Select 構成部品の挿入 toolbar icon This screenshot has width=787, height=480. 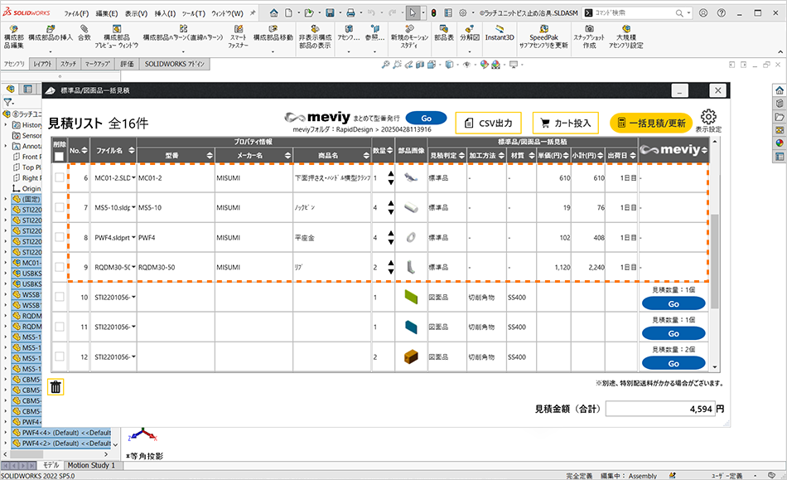(51, 32)
